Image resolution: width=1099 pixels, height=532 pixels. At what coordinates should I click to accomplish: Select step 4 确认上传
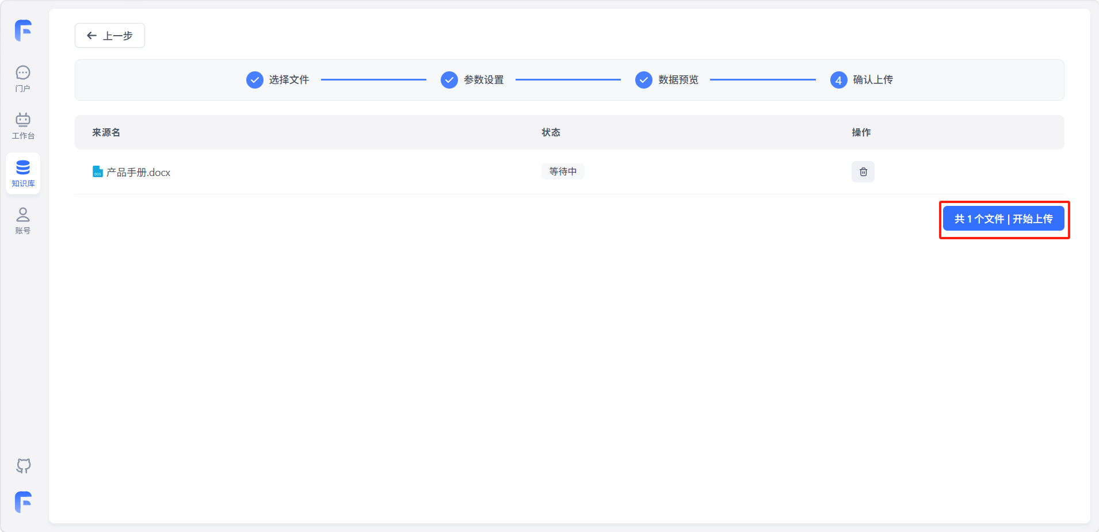coord(861,80)
